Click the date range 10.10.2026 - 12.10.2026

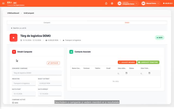(x=32, y=40)
